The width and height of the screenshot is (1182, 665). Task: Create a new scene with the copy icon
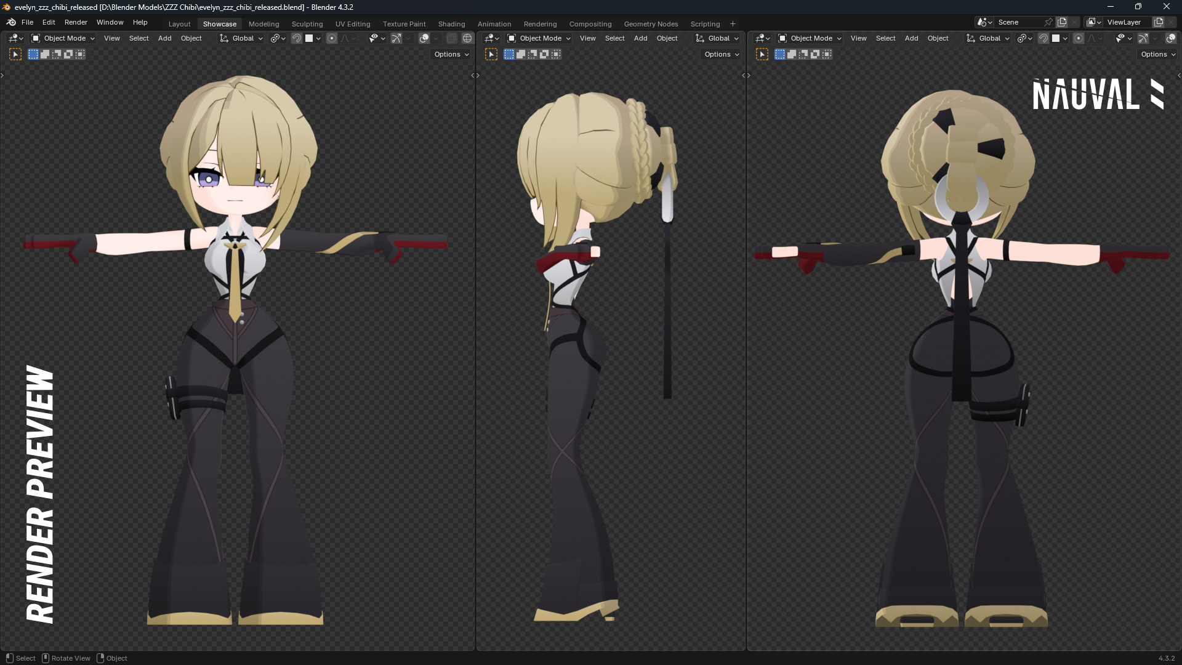coord(1062,22)
